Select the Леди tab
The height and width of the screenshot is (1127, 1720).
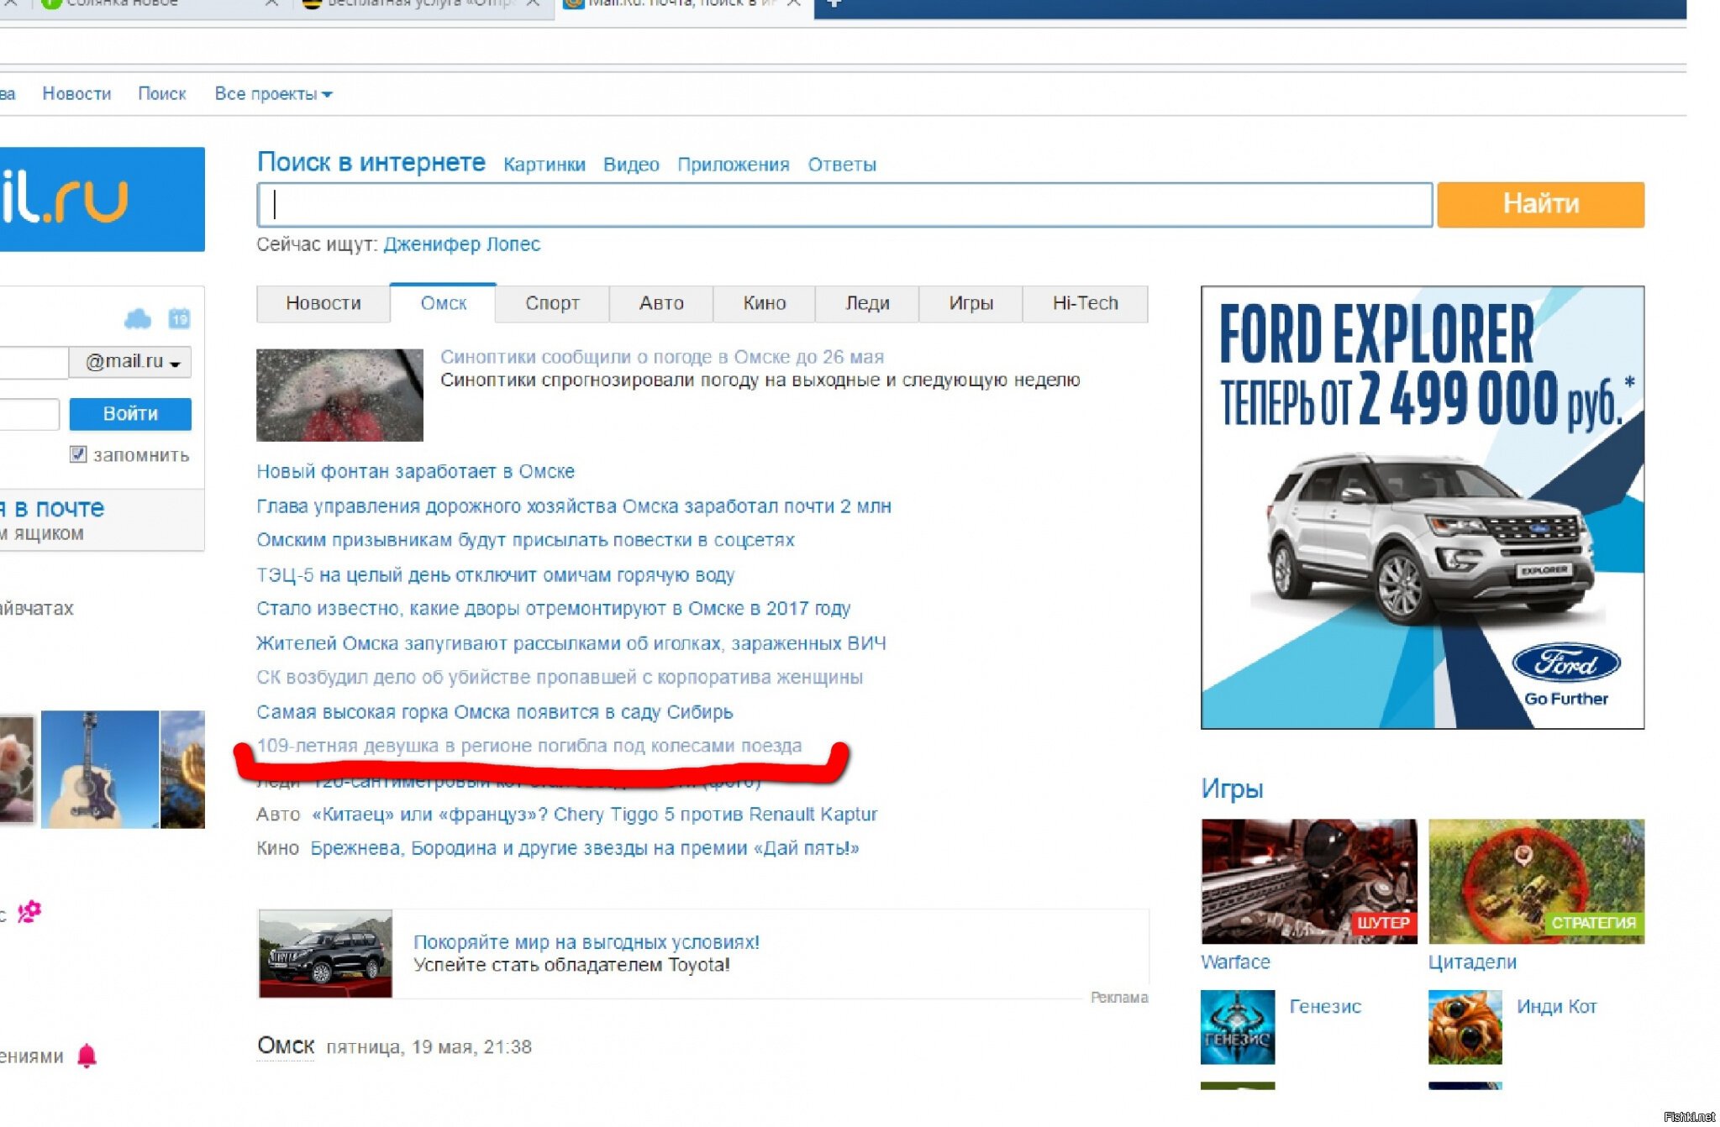[x=867, y=303]
